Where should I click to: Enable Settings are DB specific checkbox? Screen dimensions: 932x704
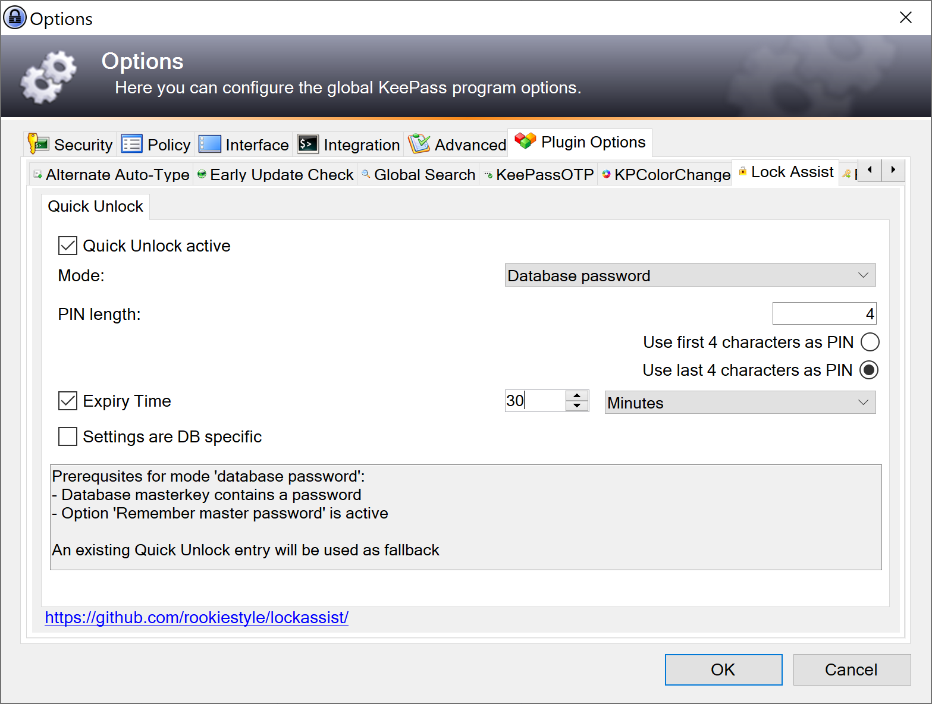[x=68, y=436]
